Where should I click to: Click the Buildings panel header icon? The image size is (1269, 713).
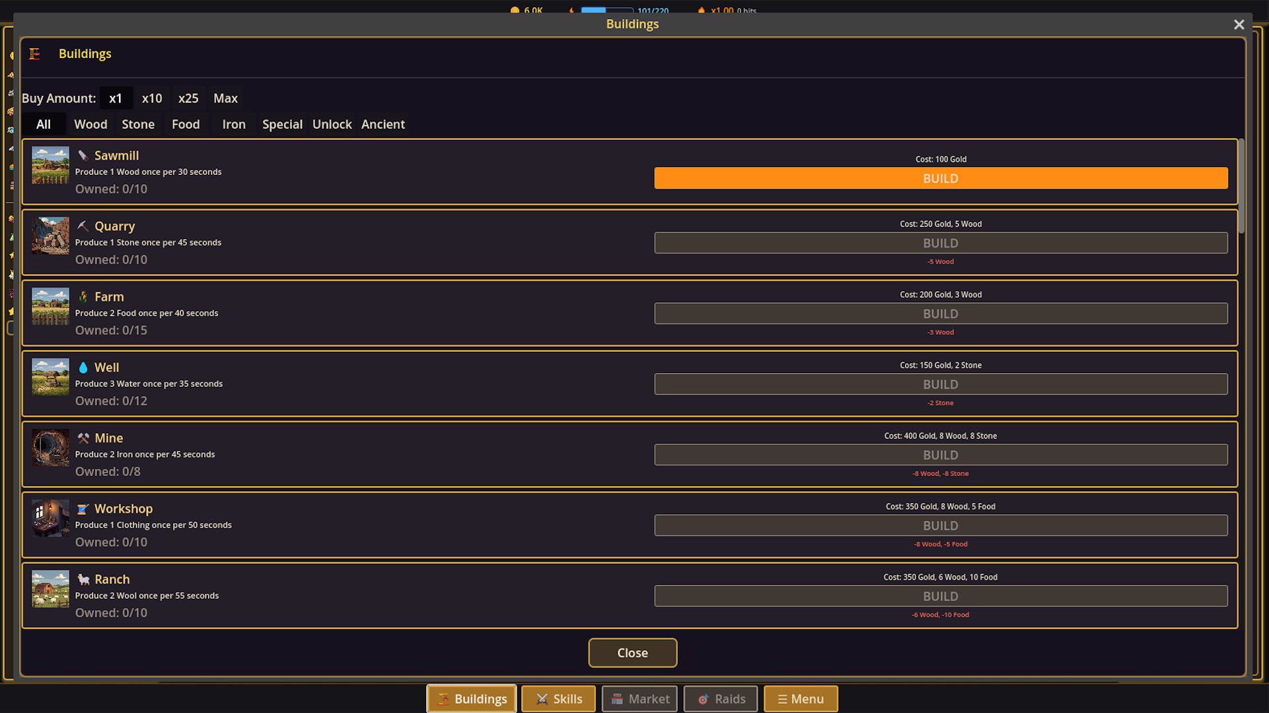coord(35,54)
